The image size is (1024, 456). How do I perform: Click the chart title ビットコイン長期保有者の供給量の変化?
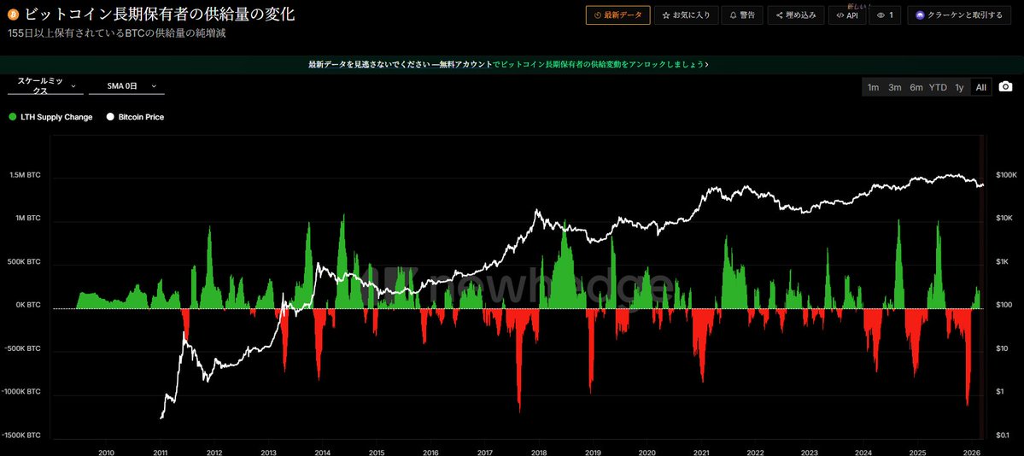coord(160,15)
